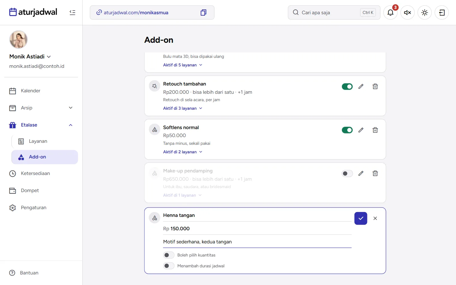Screen dimensions: 456x285
Task: Click the aturjadwal logo
Action: (33, 12)
